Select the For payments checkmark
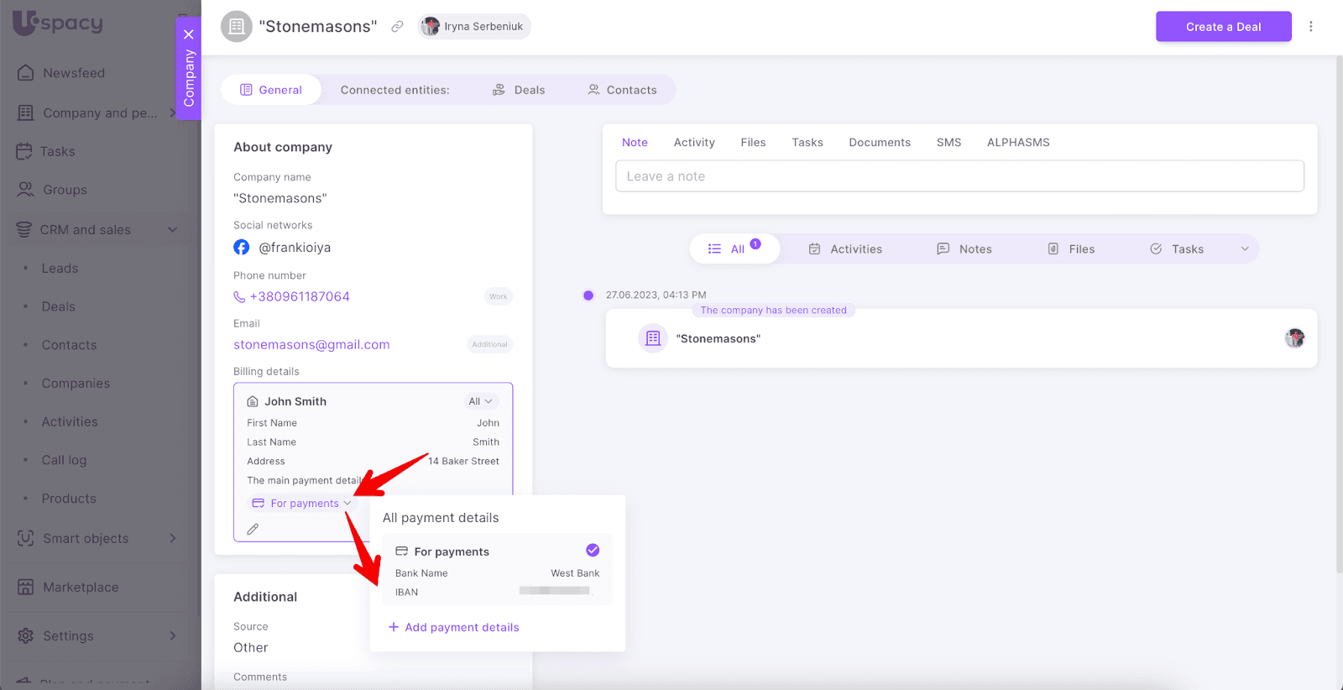Image resolution: width=1343 pixels, height=690 pixels. coord(593,551)
